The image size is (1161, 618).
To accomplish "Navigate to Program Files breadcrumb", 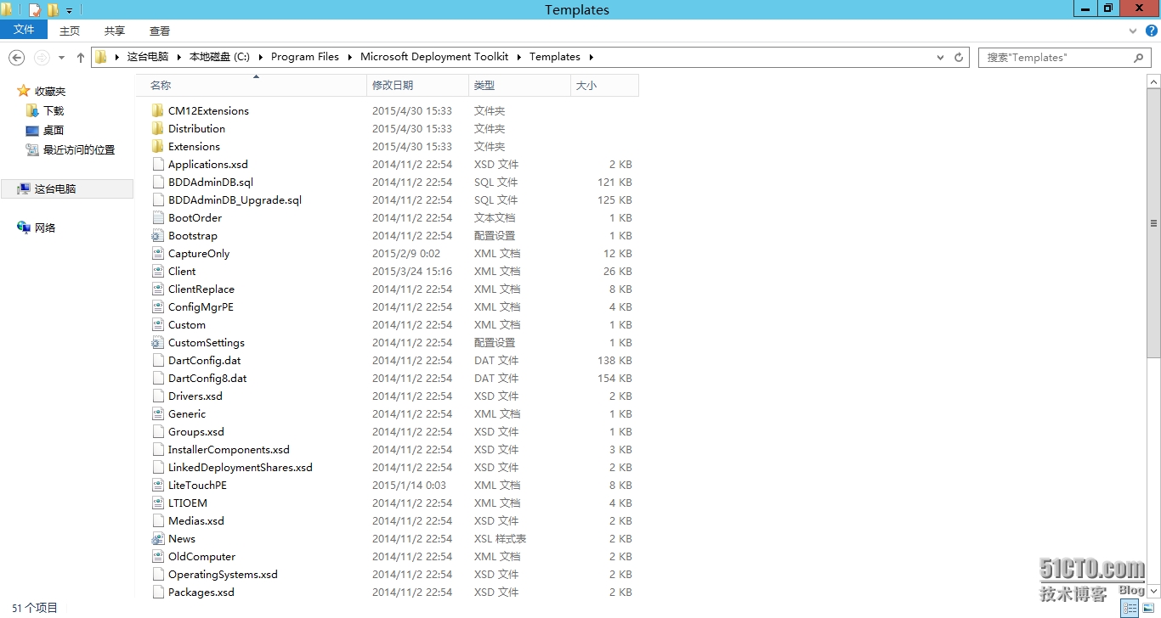I will [305, 57].
